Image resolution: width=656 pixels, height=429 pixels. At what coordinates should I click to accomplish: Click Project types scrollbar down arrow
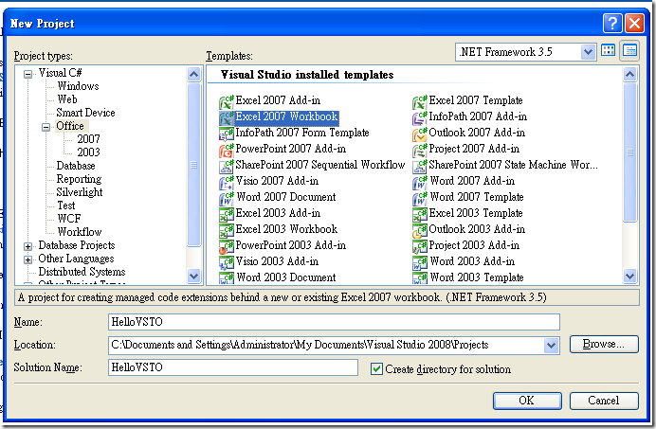coord(193,276)
